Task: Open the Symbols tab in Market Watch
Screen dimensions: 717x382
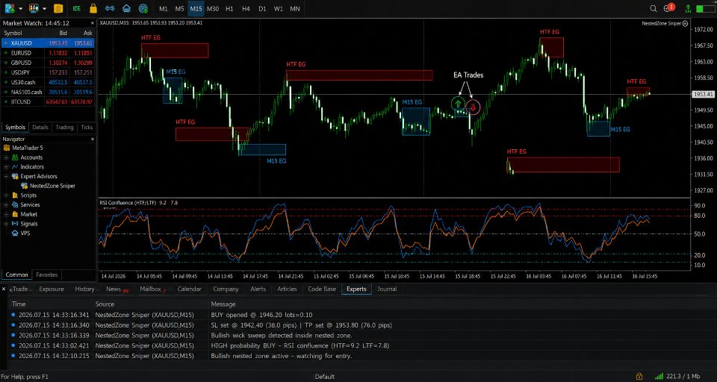Action: 16,128
